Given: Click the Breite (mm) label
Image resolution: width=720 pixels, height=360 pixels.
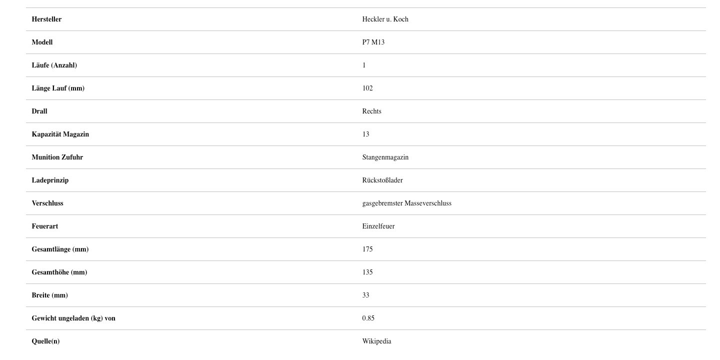Looking at the screenshot, I should 49,295.
